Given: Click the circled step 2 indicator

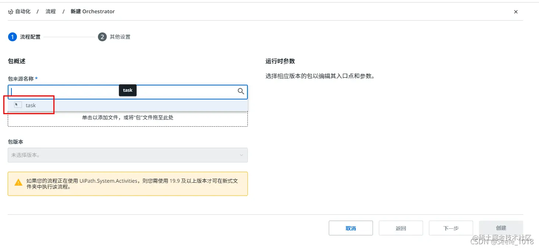Looking at the screenshot, I should pyautogui.click(x=102, y=36).
